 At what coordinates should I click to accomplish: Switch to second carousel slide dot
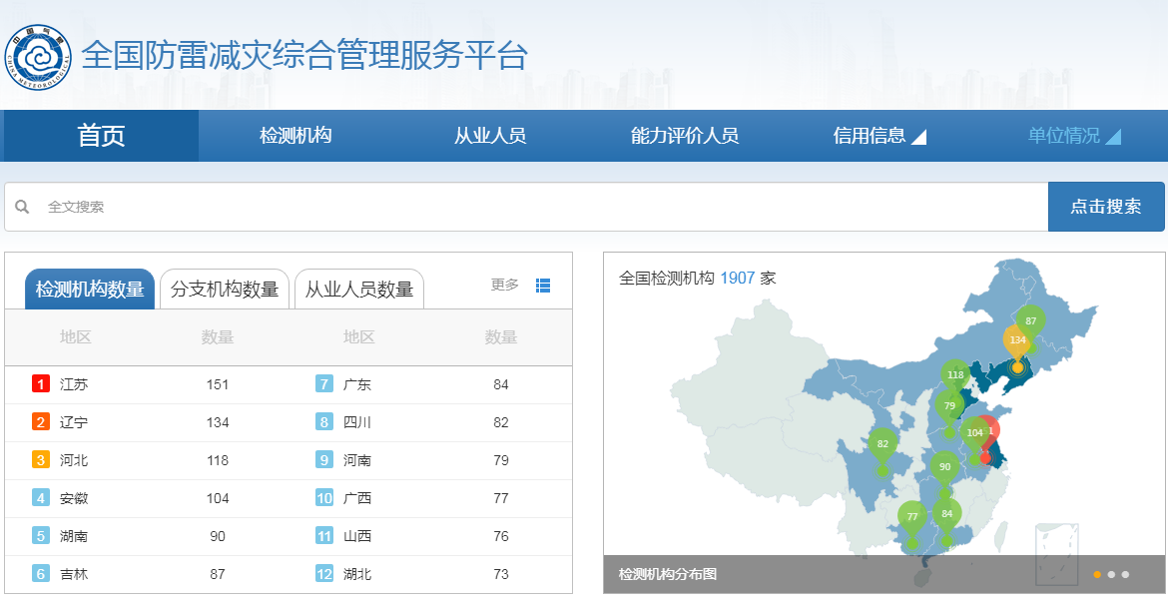(x=1111, y=574)
